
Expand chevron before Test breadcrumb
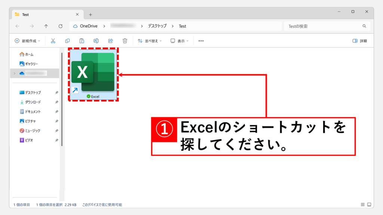coord(173,26)
